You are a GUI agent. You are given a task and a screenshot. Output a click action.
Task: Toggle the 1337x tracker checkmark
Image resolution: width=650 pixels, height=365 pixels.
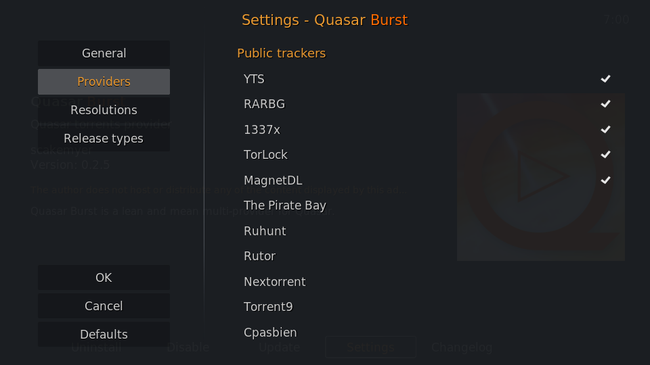[605, 130]
